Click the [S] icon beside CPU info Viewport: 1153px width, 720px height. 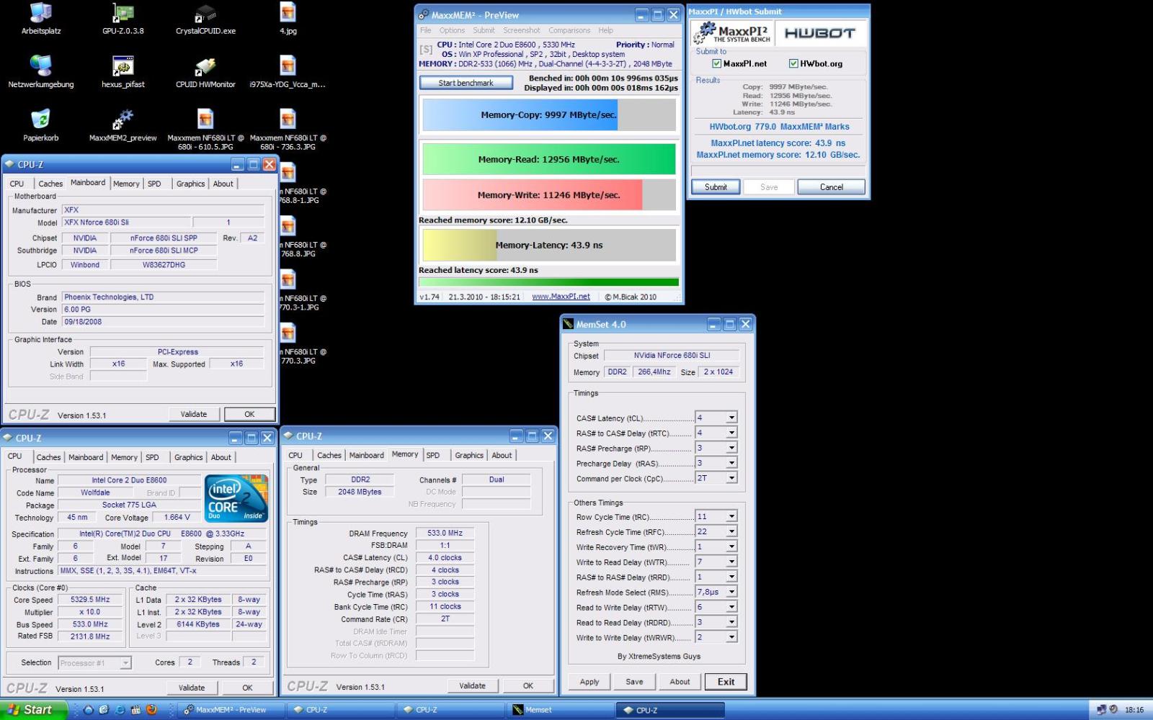tap(426, 50)
